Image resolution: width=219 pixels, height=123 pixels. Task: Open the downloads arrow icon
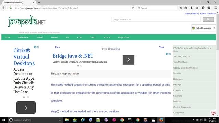[192, 8]
